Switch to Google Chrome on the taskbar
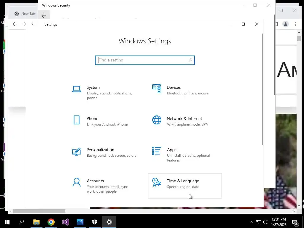The width and height of the screenshot is (304, 228). [x=51, y=222]
